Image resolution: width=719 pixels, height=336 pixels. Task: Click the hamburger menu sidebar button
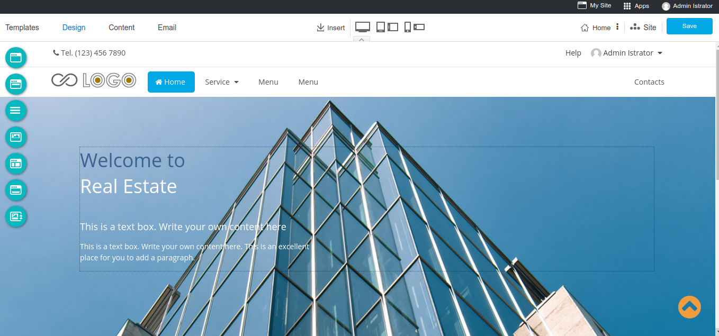click(x=16, y=111)
